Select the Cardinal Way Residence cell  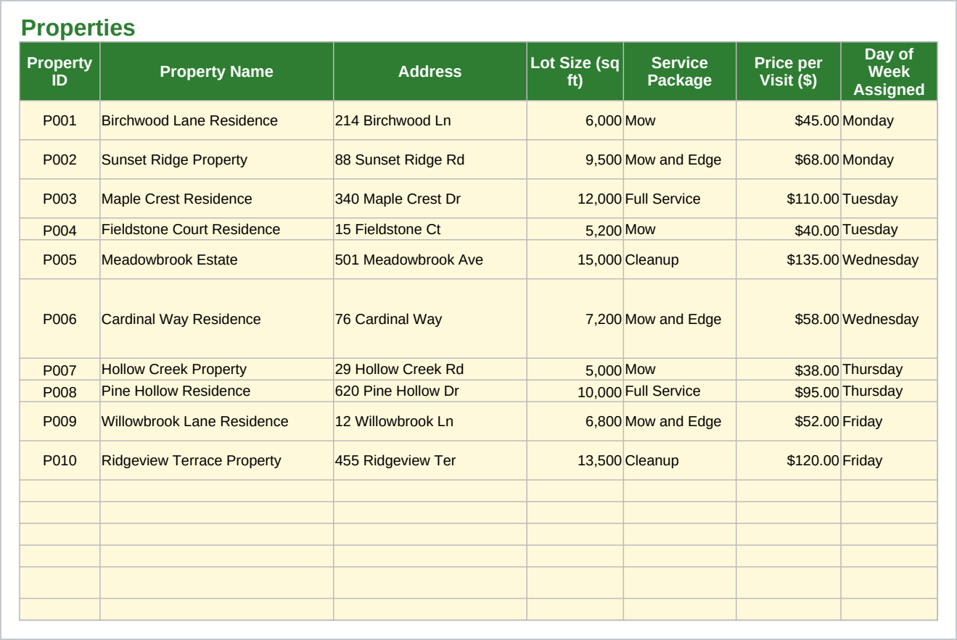(217, 319)
